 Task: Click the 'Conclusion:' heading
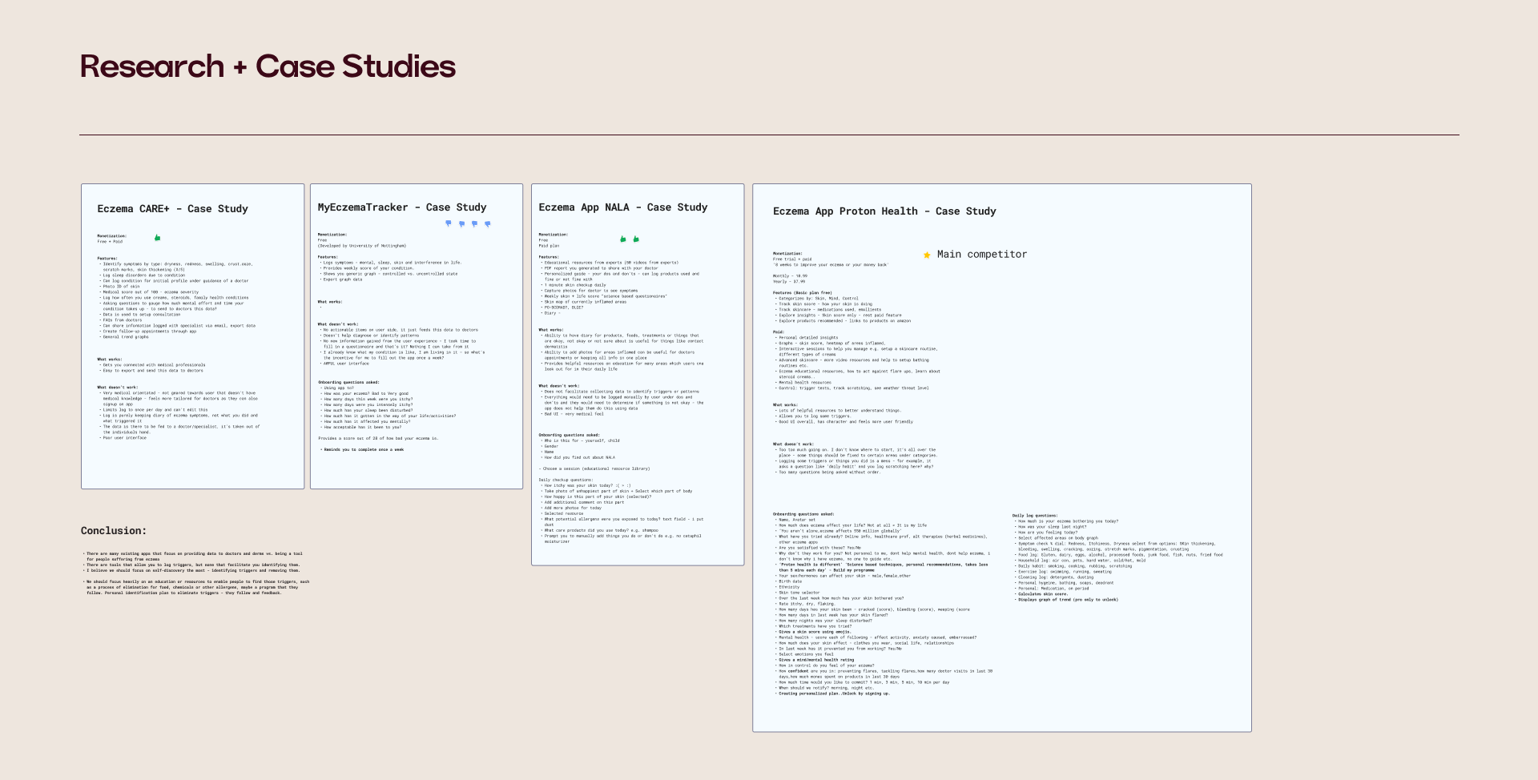(114, 531)
